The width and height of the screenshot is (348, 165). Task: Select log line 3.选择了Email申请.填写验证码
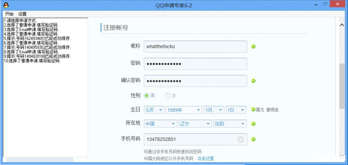(x=31, y=29)
